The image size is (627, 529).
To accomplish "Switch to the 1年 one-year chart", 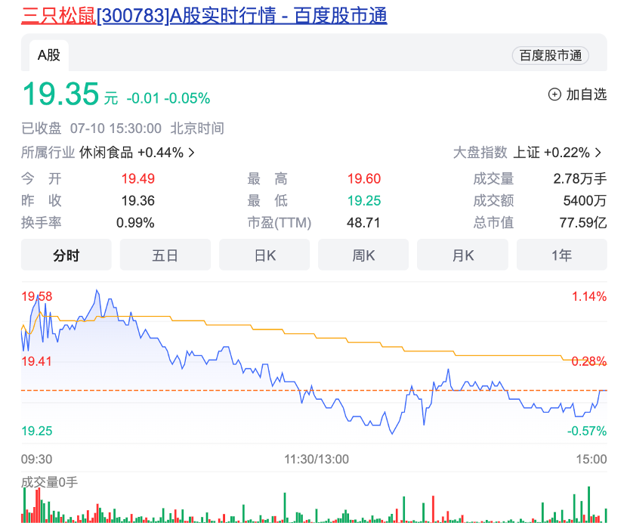I will (x=562, y=255).
